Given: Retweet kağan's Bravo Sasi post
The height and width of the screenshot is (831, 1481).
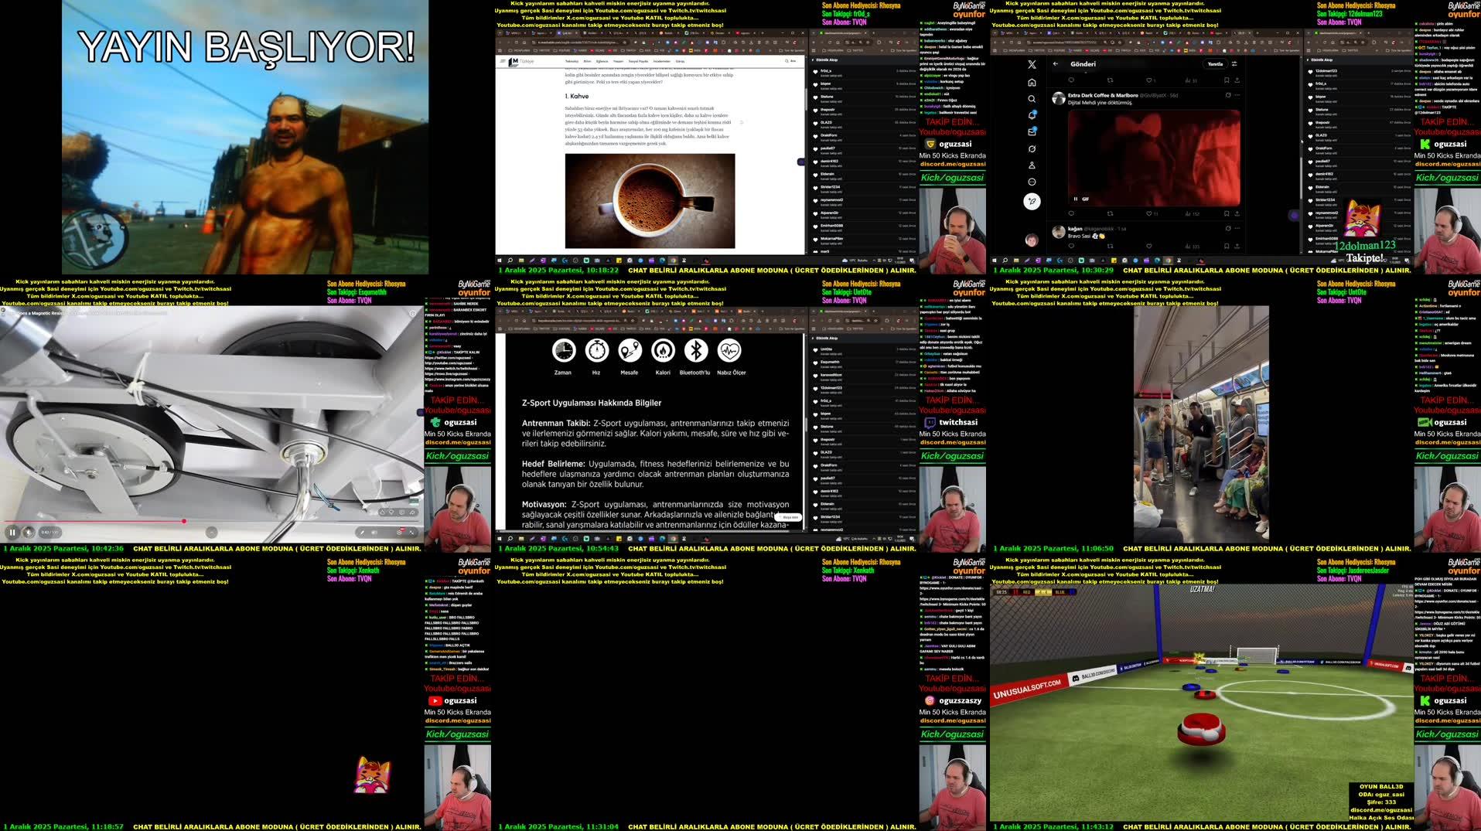Looking at the screenshot, I should point(1110,245).
